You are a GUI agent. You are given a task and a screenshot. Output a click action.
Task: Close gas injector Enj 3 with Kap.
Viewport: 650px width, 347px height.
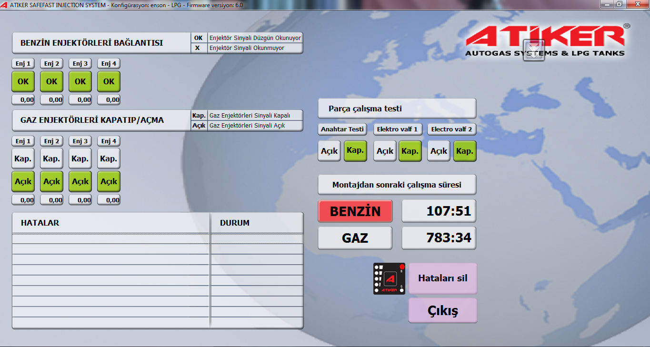tap(80, 159)
